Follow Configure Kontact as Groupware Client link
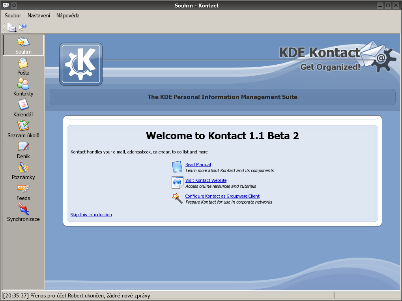The height and width of the screenshot is (301, 402). coord(222,196)
